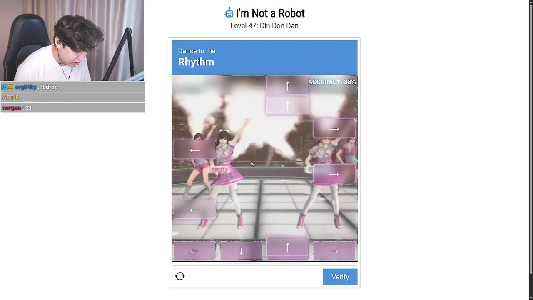
Task: Click the ART18 chat message row
Action: click(72, 97)
